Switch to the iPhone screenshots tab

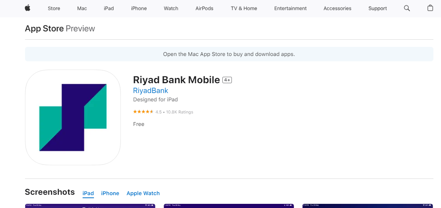click(110, 193)
